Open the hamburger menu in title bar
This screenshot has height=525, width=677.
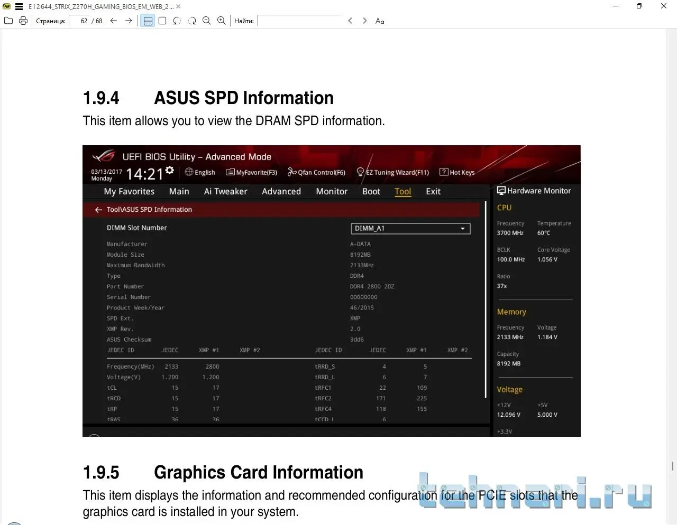tap(19, 7)
